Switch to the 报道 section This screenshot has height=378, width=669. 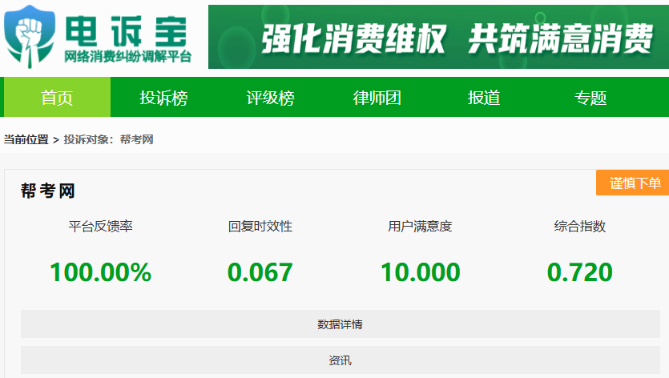click(x=484, y=98)
